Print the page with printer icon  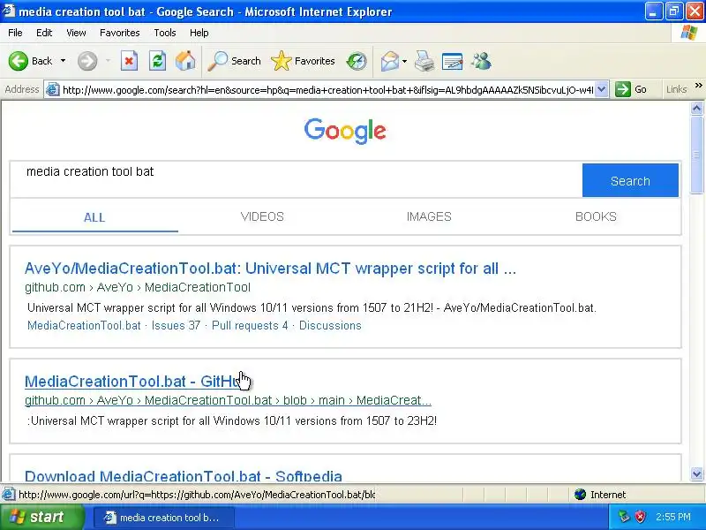click(424, 61)
